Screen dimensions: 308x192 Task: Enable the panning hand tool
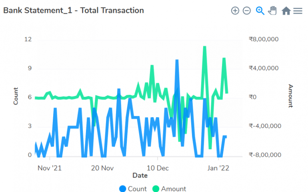click(x=272, y=11)
